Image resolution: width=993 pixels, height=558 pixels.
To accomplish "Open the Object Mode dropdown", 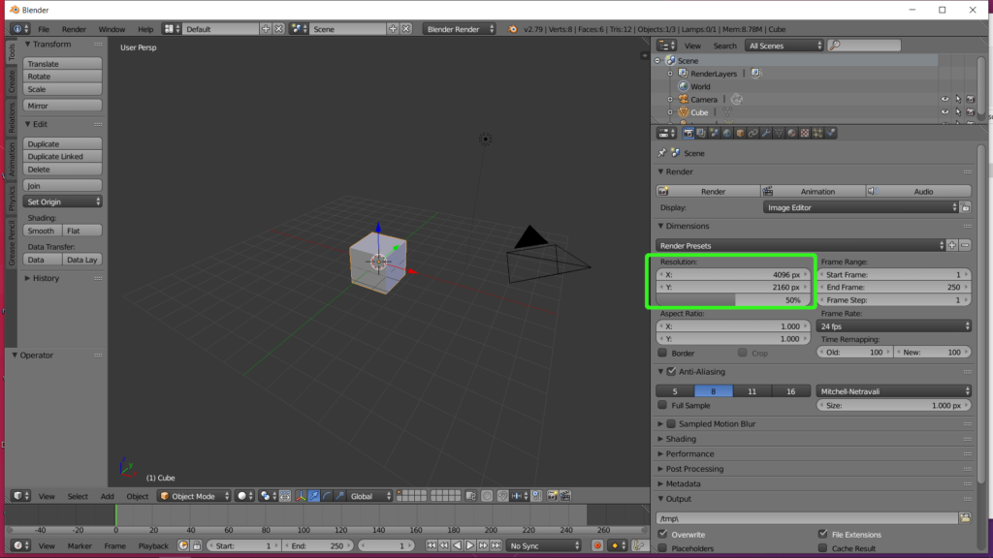I will click(195, 496).
